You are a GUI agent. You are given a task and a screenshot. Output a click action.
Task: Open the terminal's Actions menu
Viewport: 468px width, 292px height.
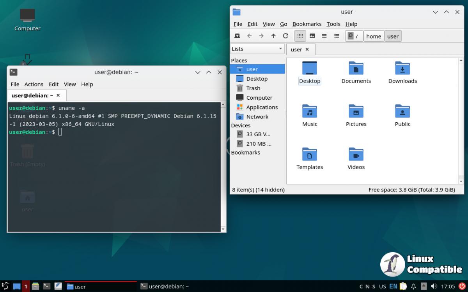(34, 84)
